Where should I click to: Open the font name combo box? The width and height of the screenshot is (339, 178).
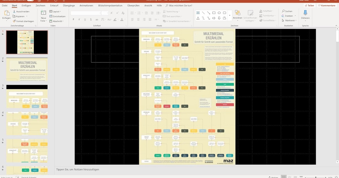pyautogui.click(x=86, y=13)
